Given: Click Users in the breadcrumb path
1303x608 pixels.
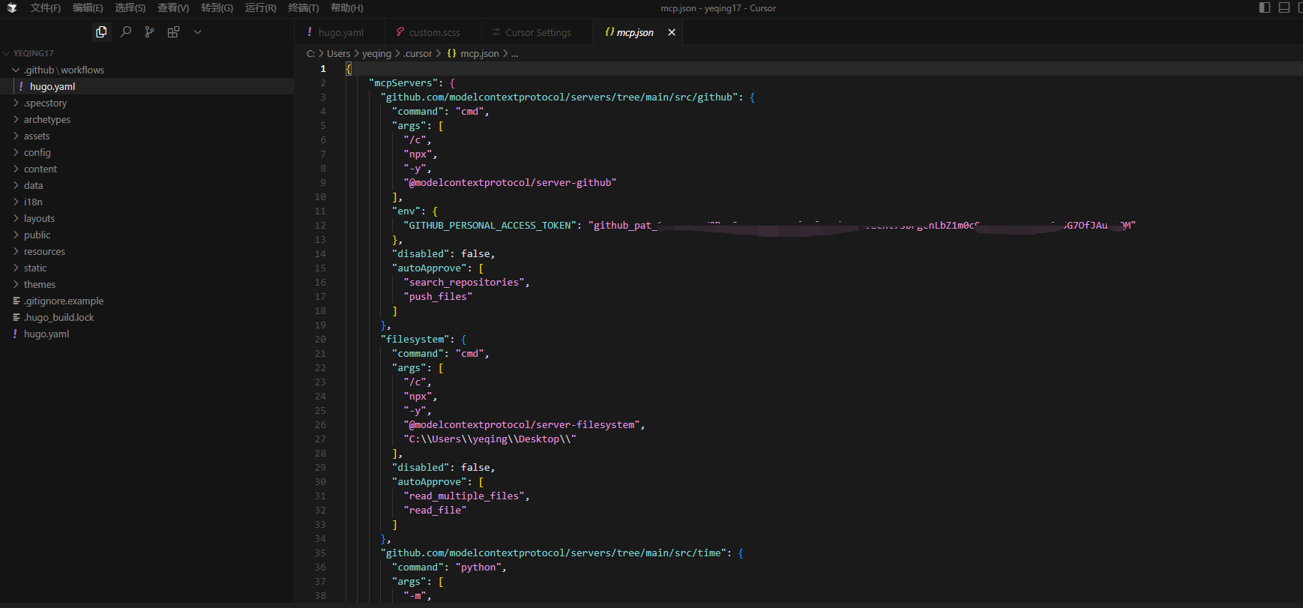Looking at the screenshot, I should 338,54.
